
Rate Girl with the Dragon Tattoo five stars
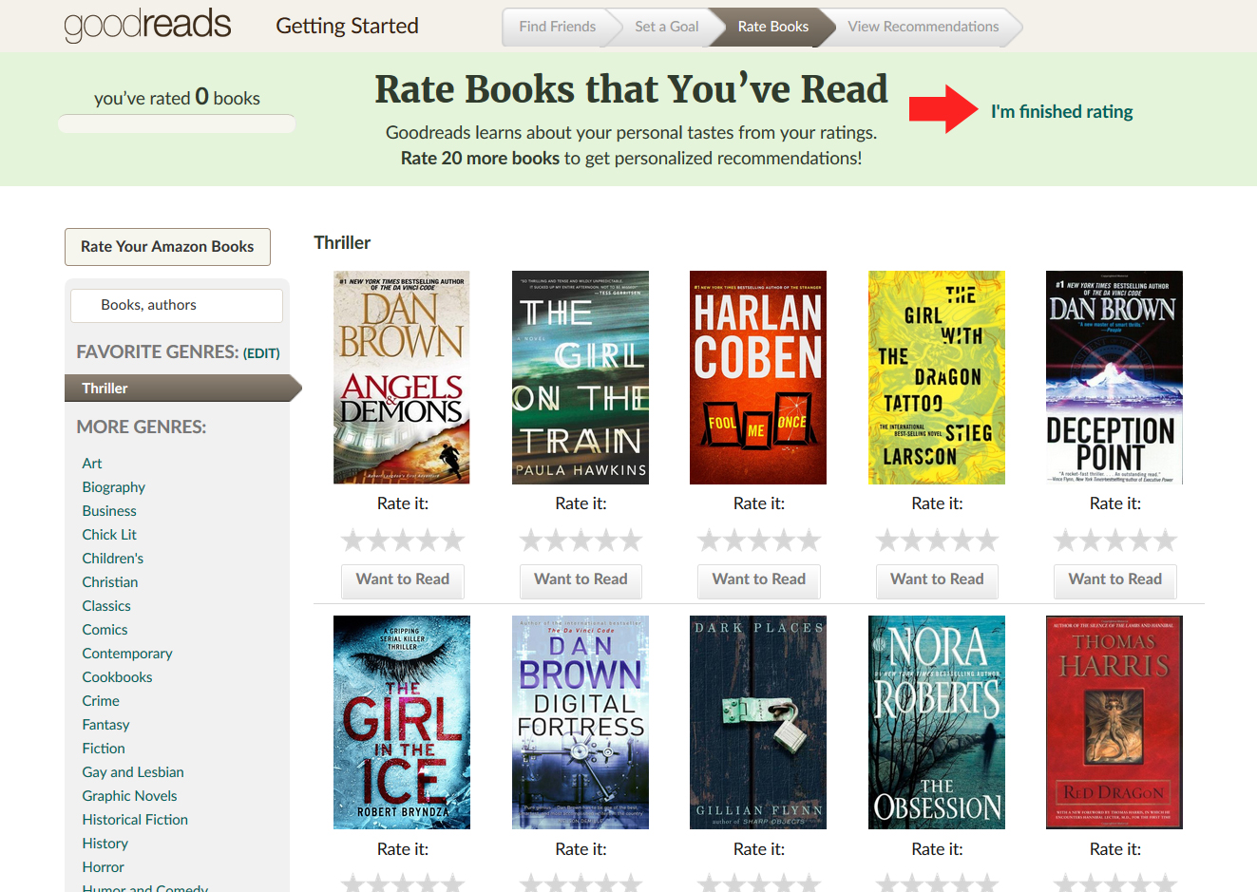pyautogui.click(x=986, y=541)
